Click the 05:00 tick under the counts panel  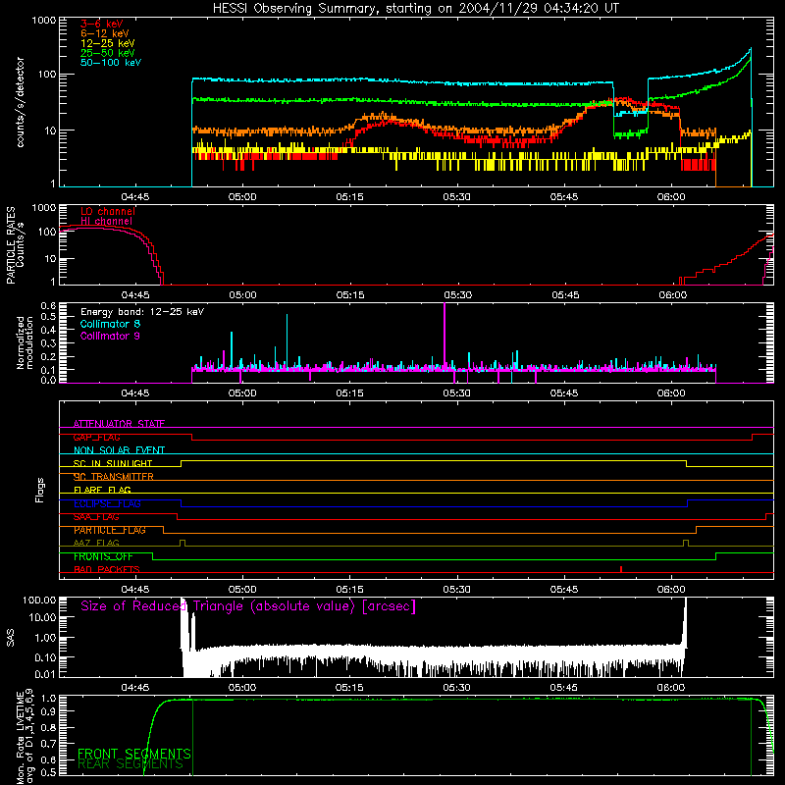coord(242,197)
